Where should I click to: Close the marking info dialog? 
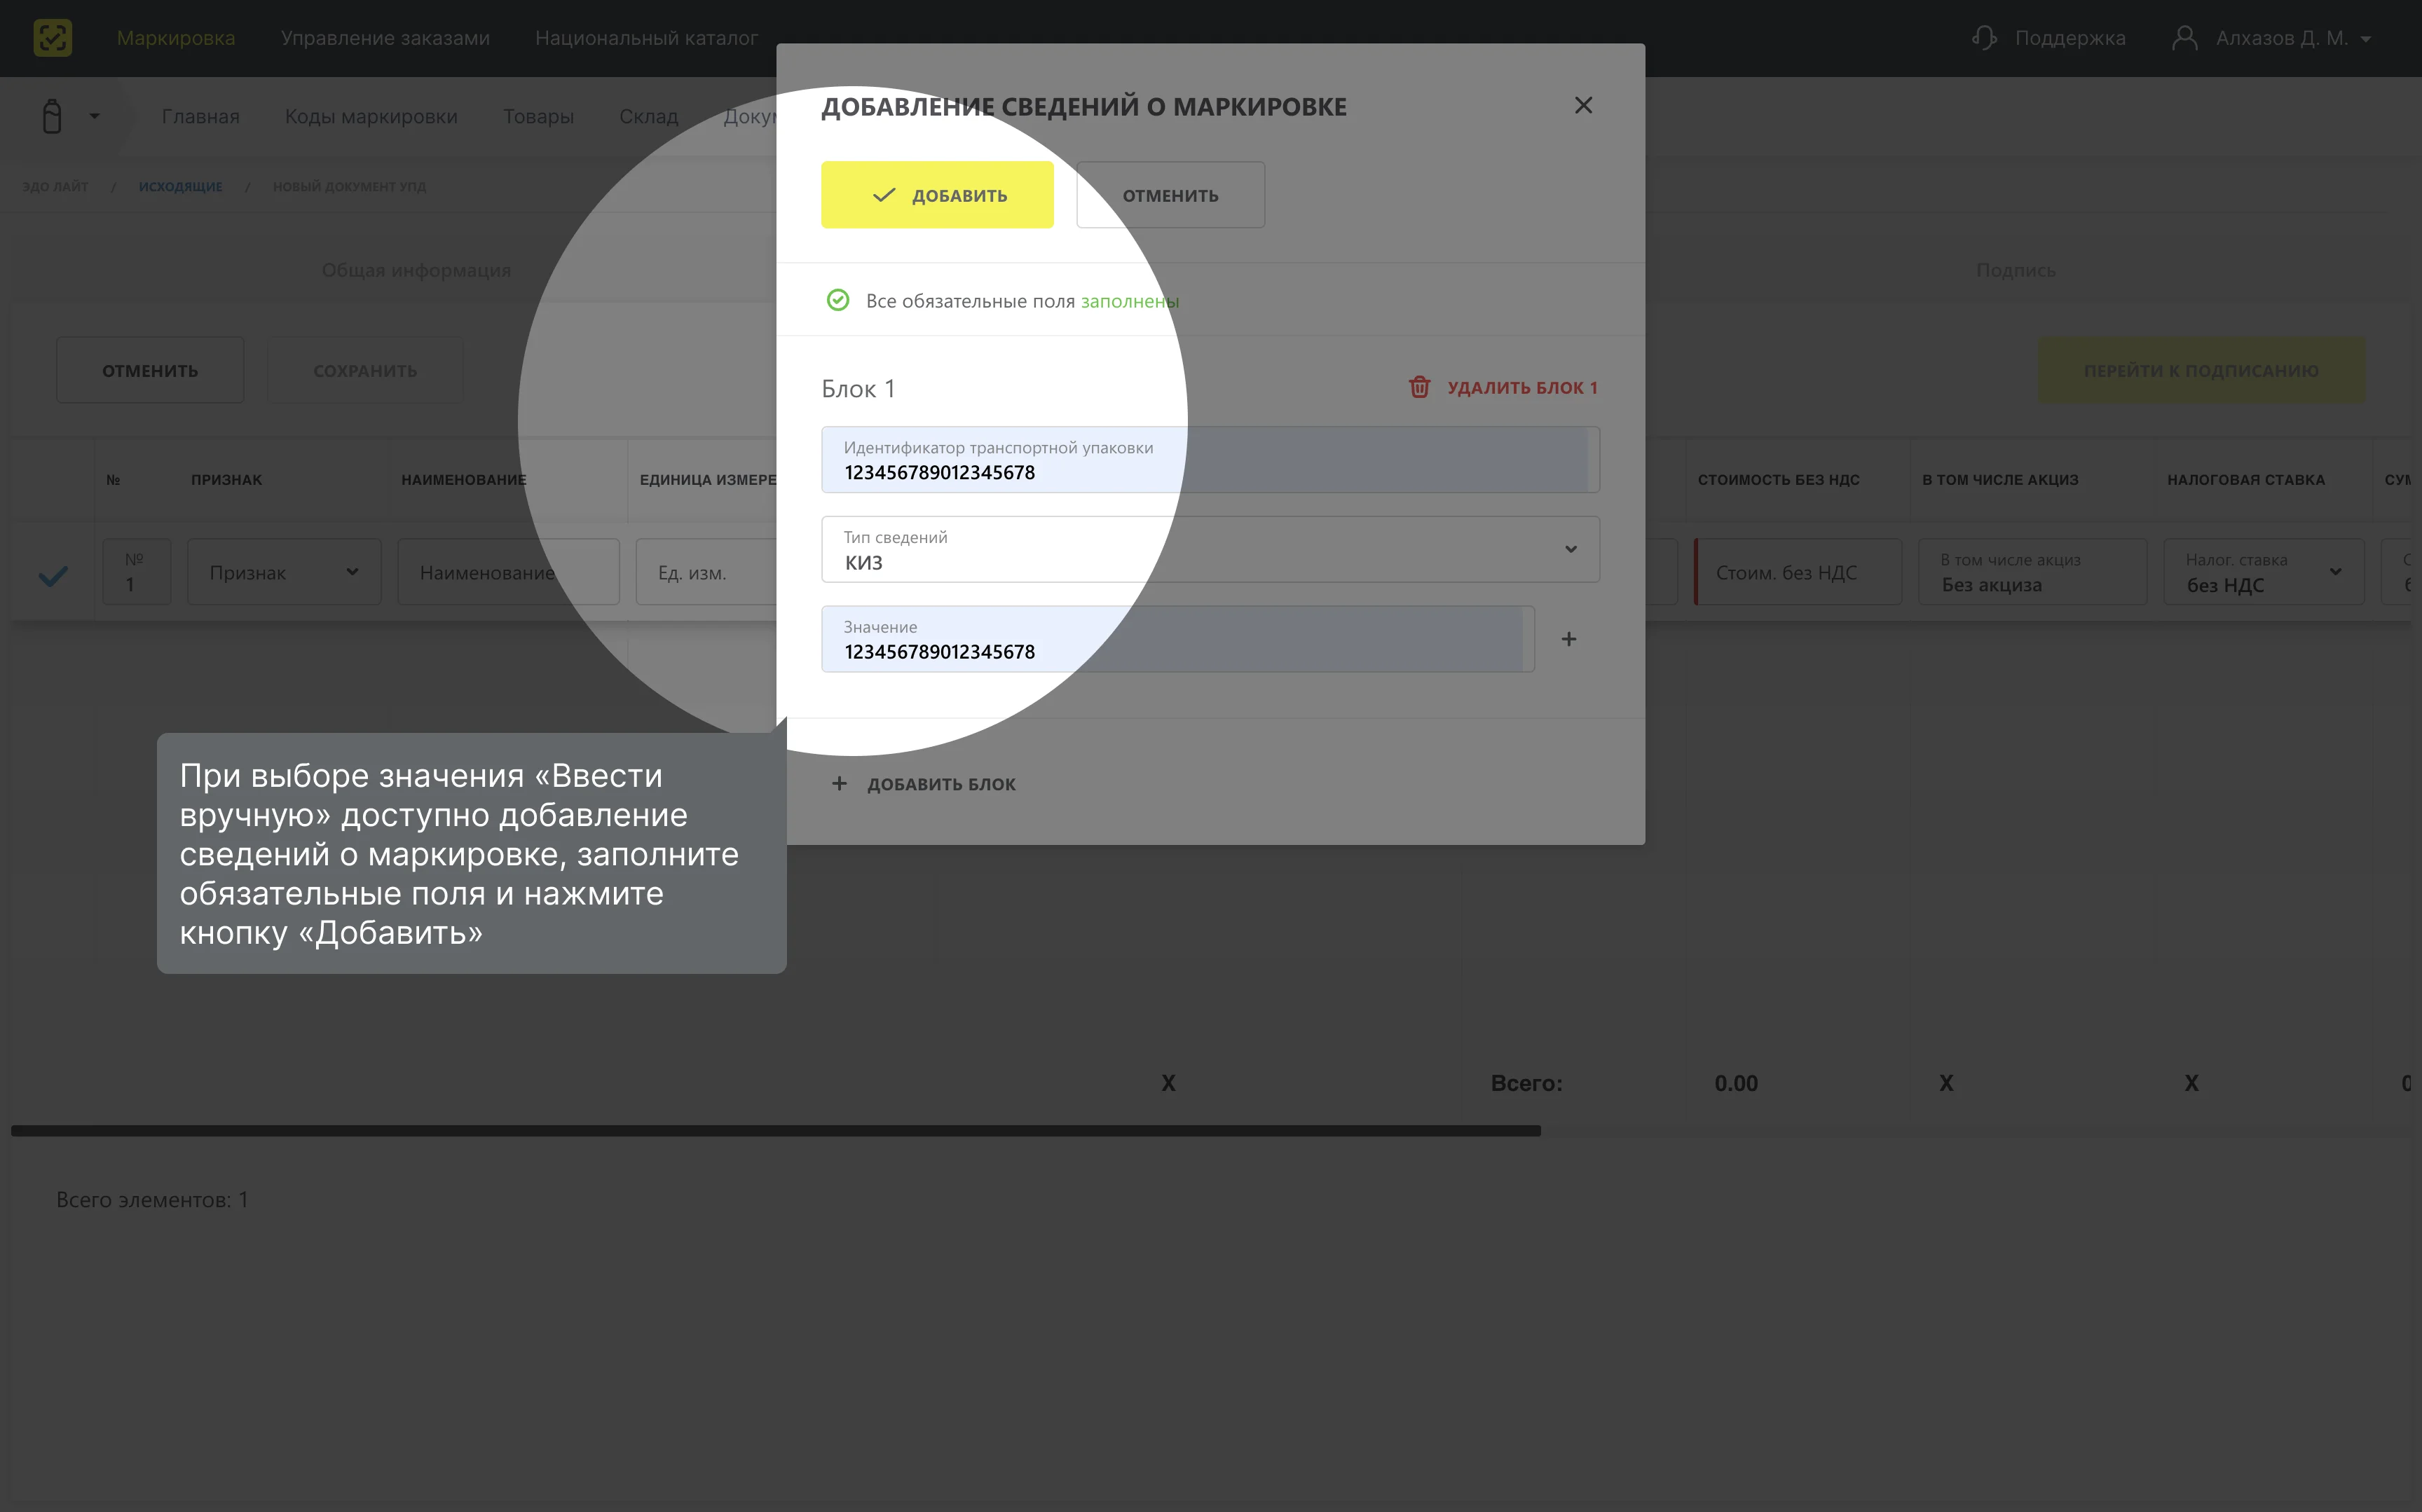click(x=1583, y=105)
